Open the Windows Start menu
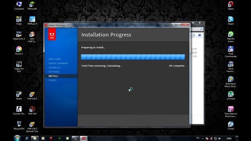 coord(17,138)
